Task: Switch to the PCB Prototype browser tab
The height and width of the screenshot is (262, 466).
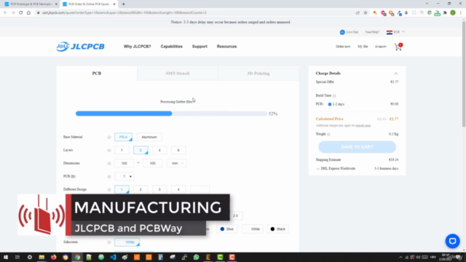Action: click(31, 4)
